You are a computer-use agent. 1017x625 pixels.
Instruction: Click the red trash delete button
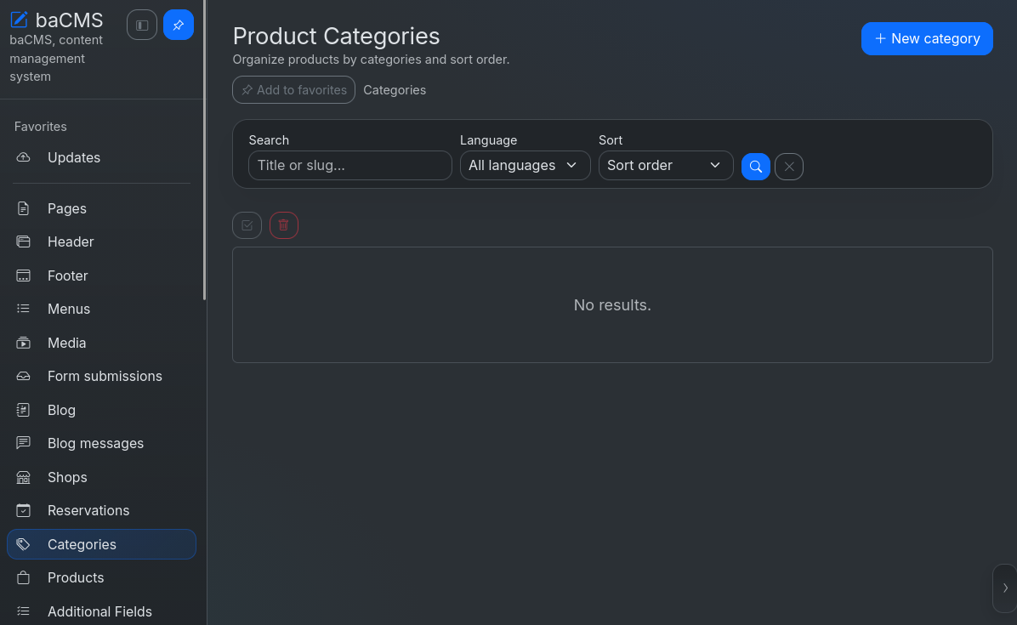tap(283, 225)
